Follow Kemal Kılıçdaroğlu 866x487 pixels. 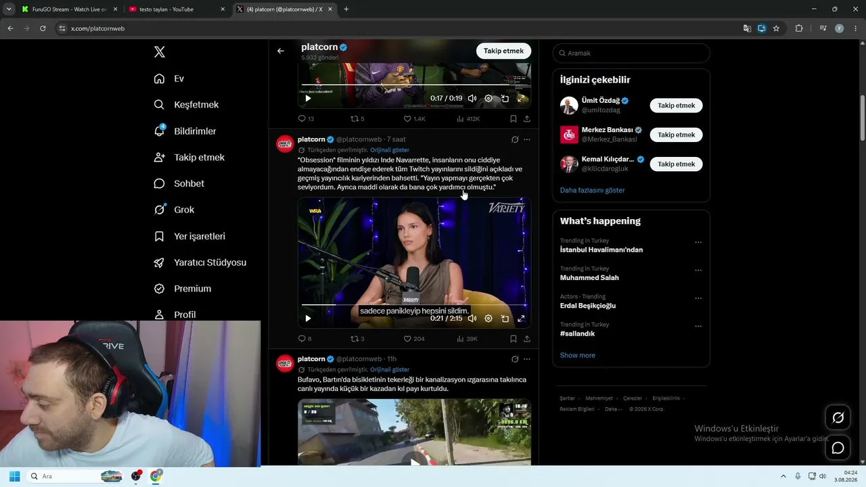676,164
